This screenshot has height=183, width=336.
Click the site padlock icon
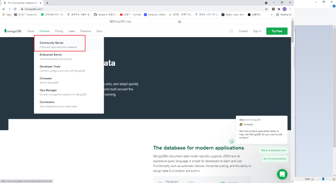[x=22, y=9]
